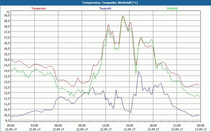The image size is (211, 132).
Task: Click the 12.09.17 date under 21:00
Action: pyautogui.click(x=177, y=129)
